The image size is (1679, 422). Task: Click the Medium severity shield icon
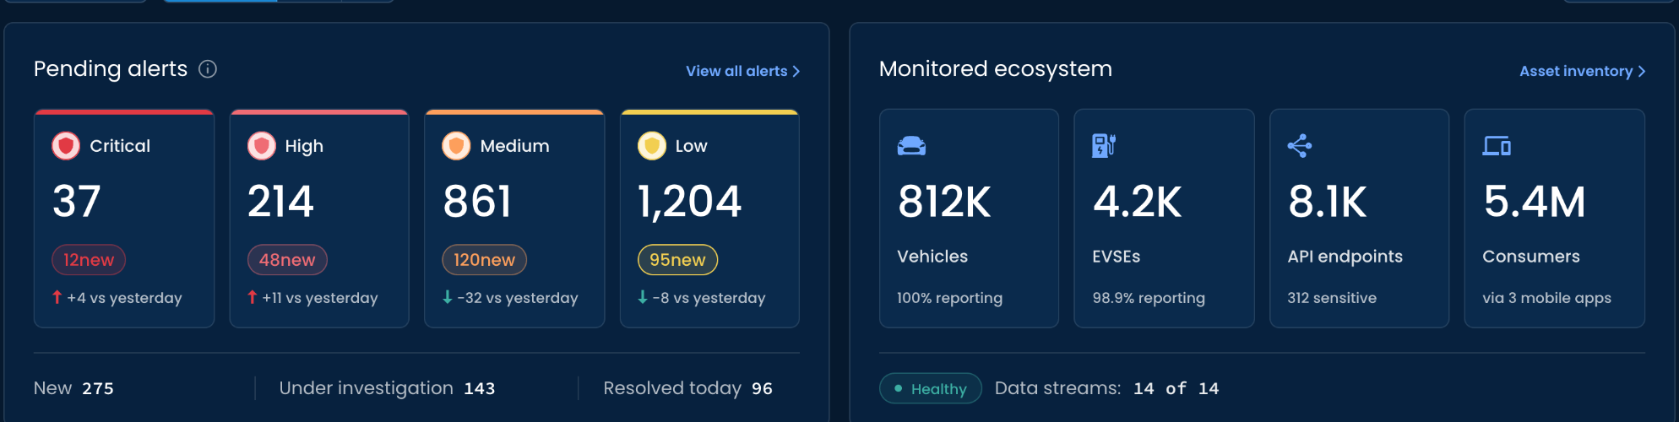point(456,146)
